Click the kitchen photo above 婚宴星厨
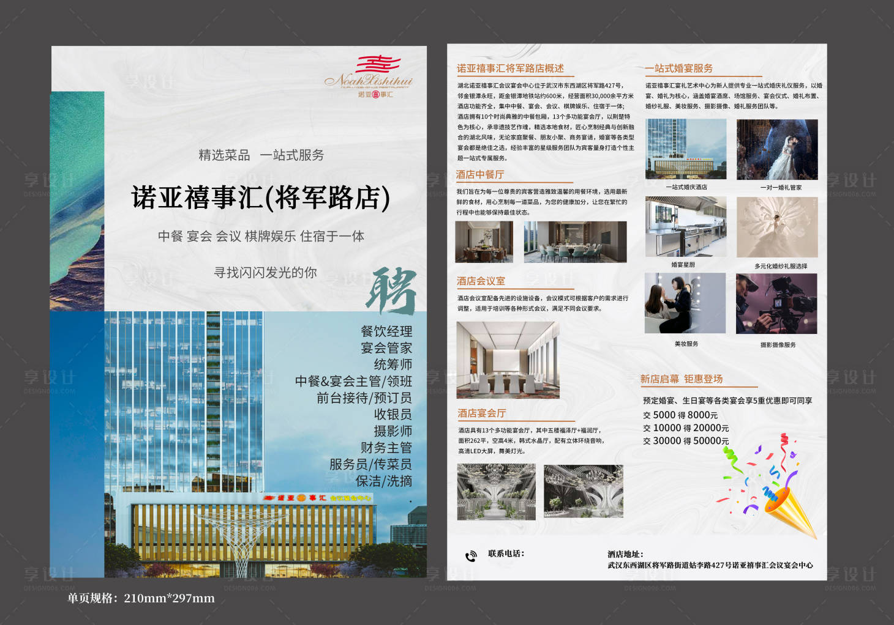This screenshot has height=625, width=894. pos(686,227)
